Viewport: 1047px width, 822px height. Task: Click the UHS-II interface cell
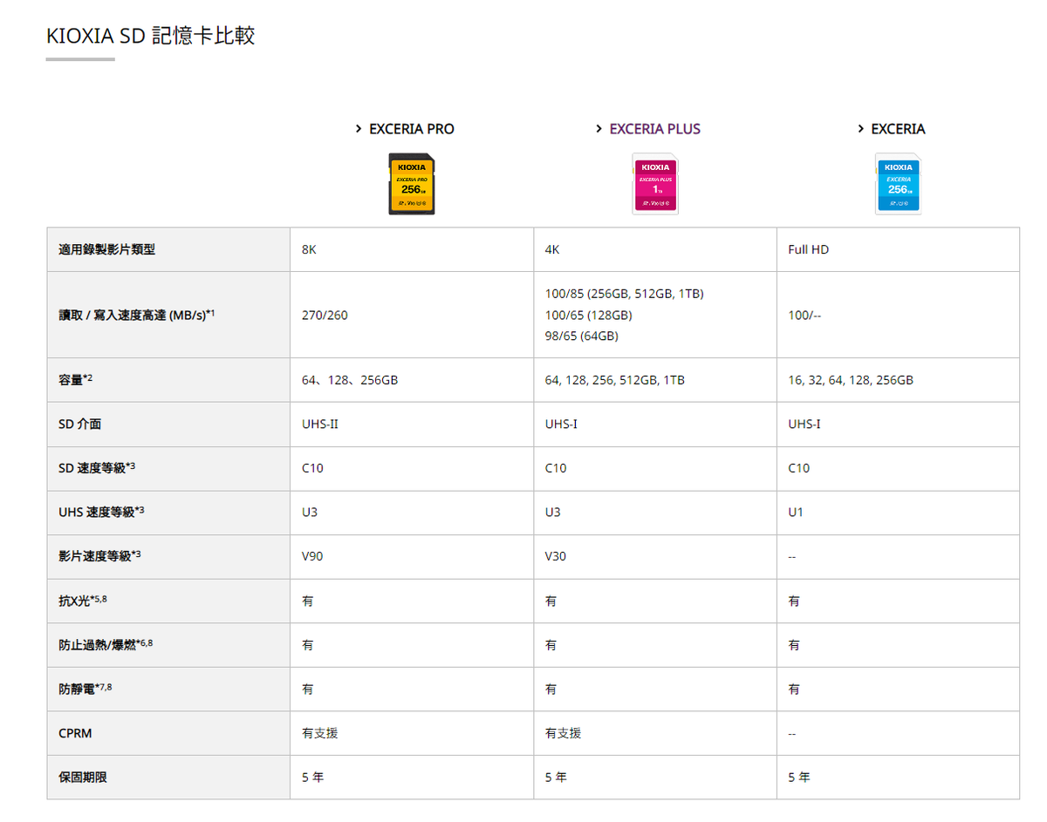(319, 425)
